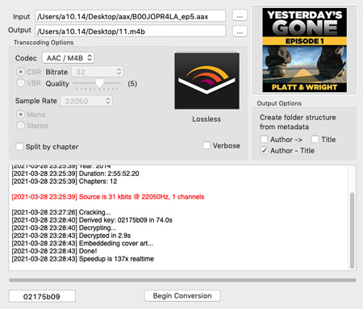Image resolution: width=363 pixels, height=309 pixels.
Task: Open the Bitrate 32 dropdown
Action: (x=98, y=72)
